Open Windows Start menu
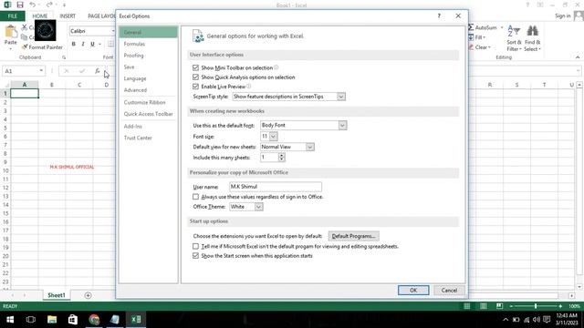Viewport: 584px width, 328px height. [10, 320]
